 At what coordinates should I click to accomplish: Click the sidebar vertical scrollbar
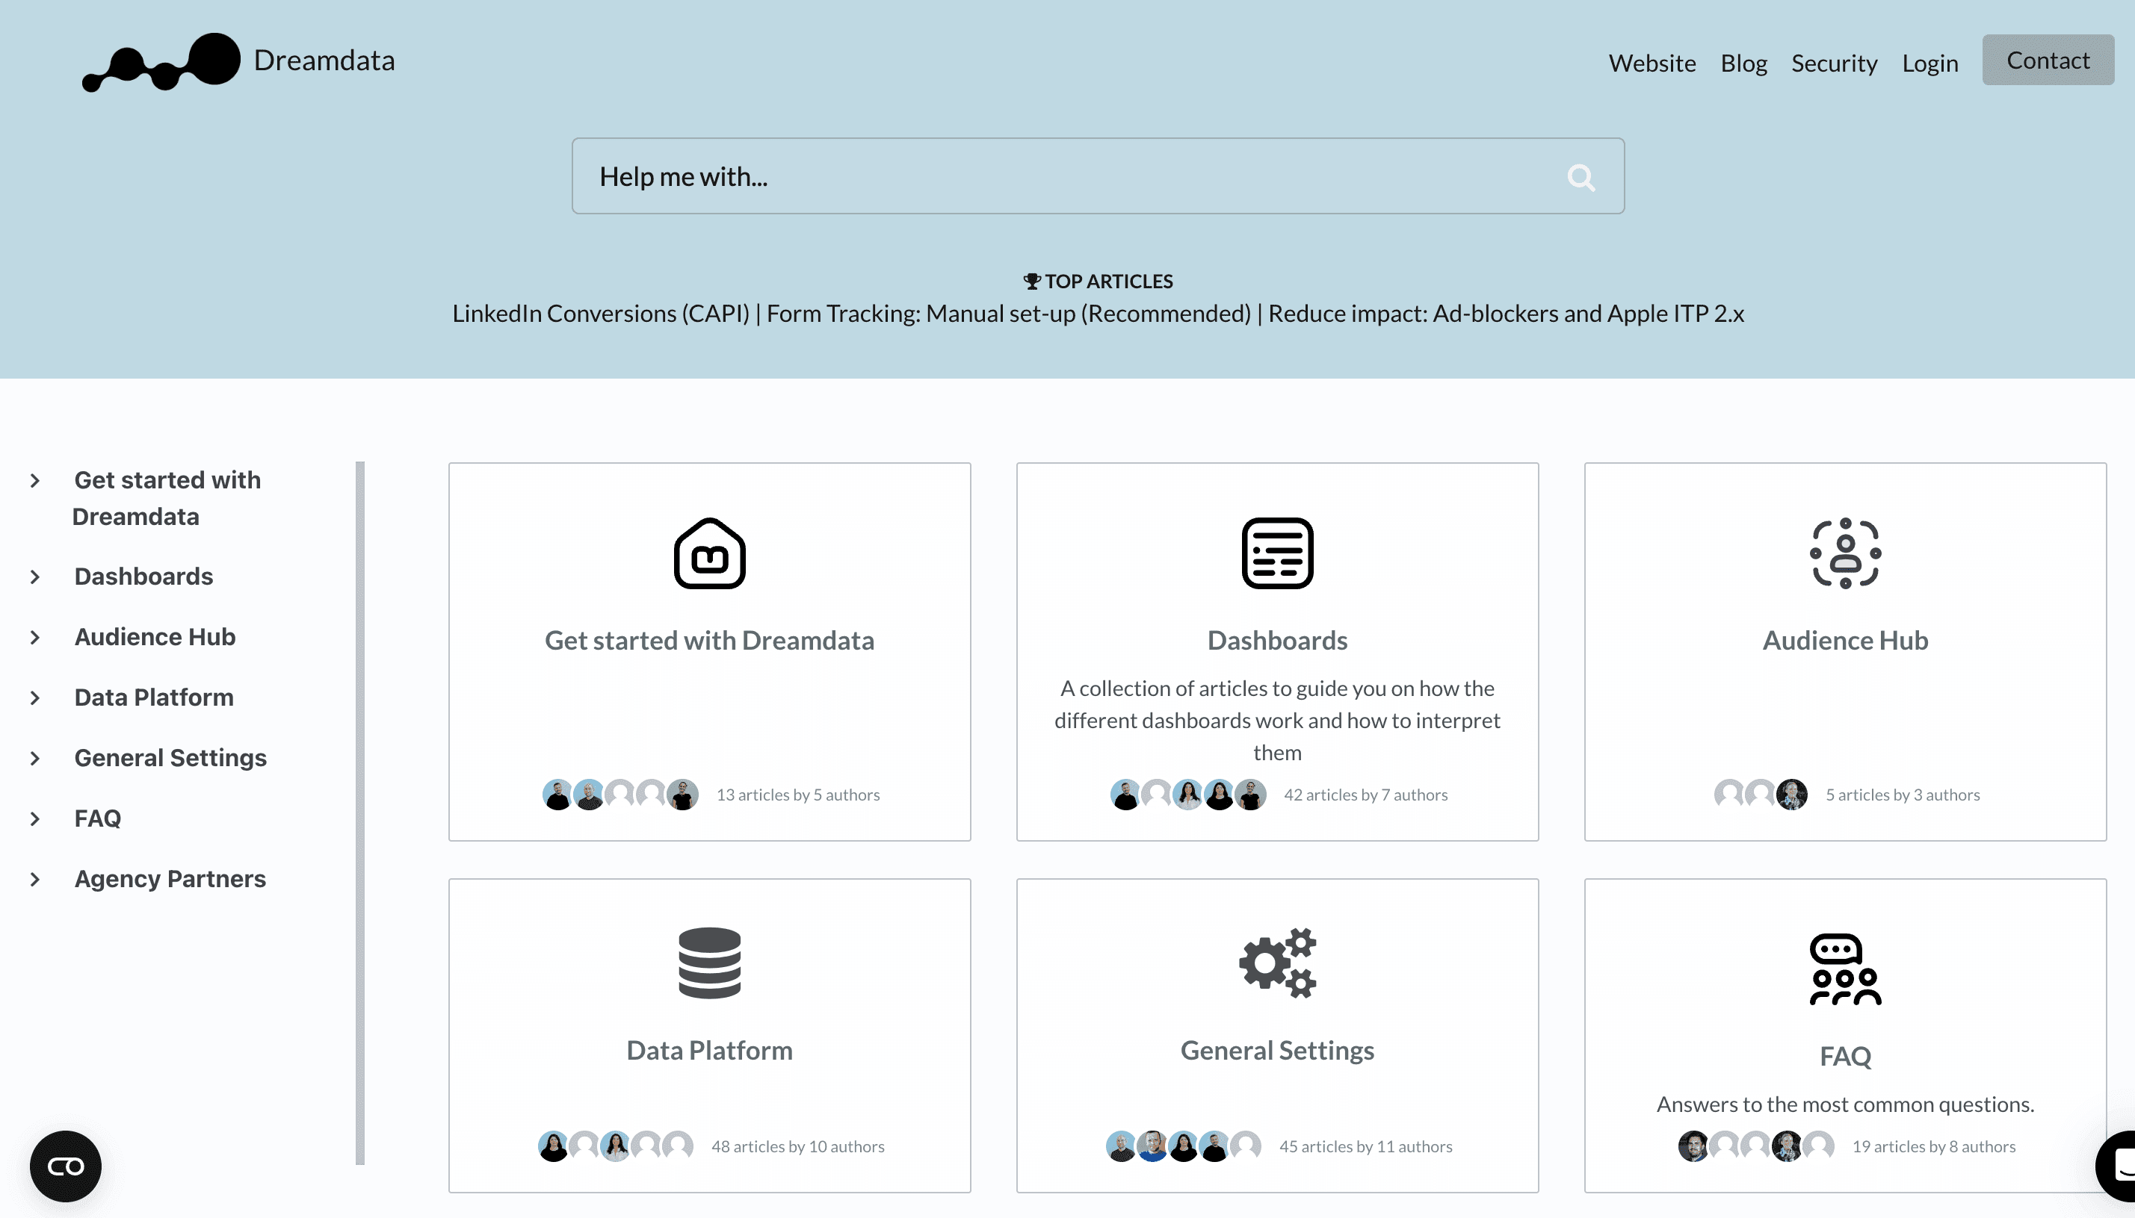click(x=360, y=812)
